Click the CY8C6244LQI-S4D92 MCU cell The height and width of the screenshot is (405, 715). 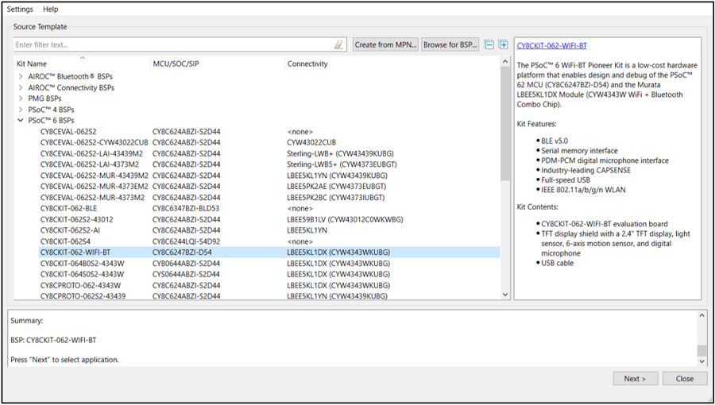(186, 241)
